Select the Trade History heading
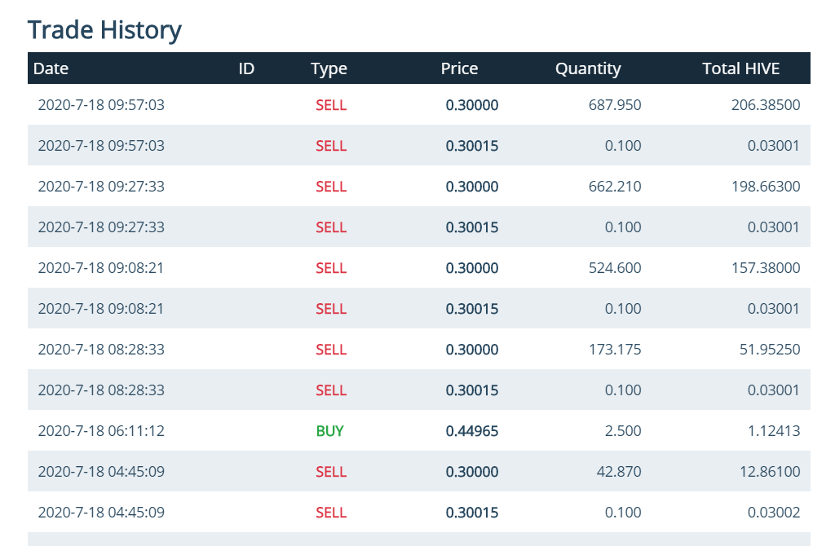 point(104,30)
